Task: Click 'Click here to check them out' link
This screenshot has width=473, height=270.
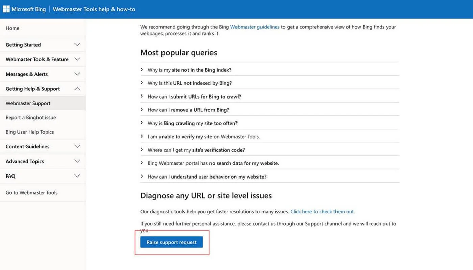Action: pos(322,212)
